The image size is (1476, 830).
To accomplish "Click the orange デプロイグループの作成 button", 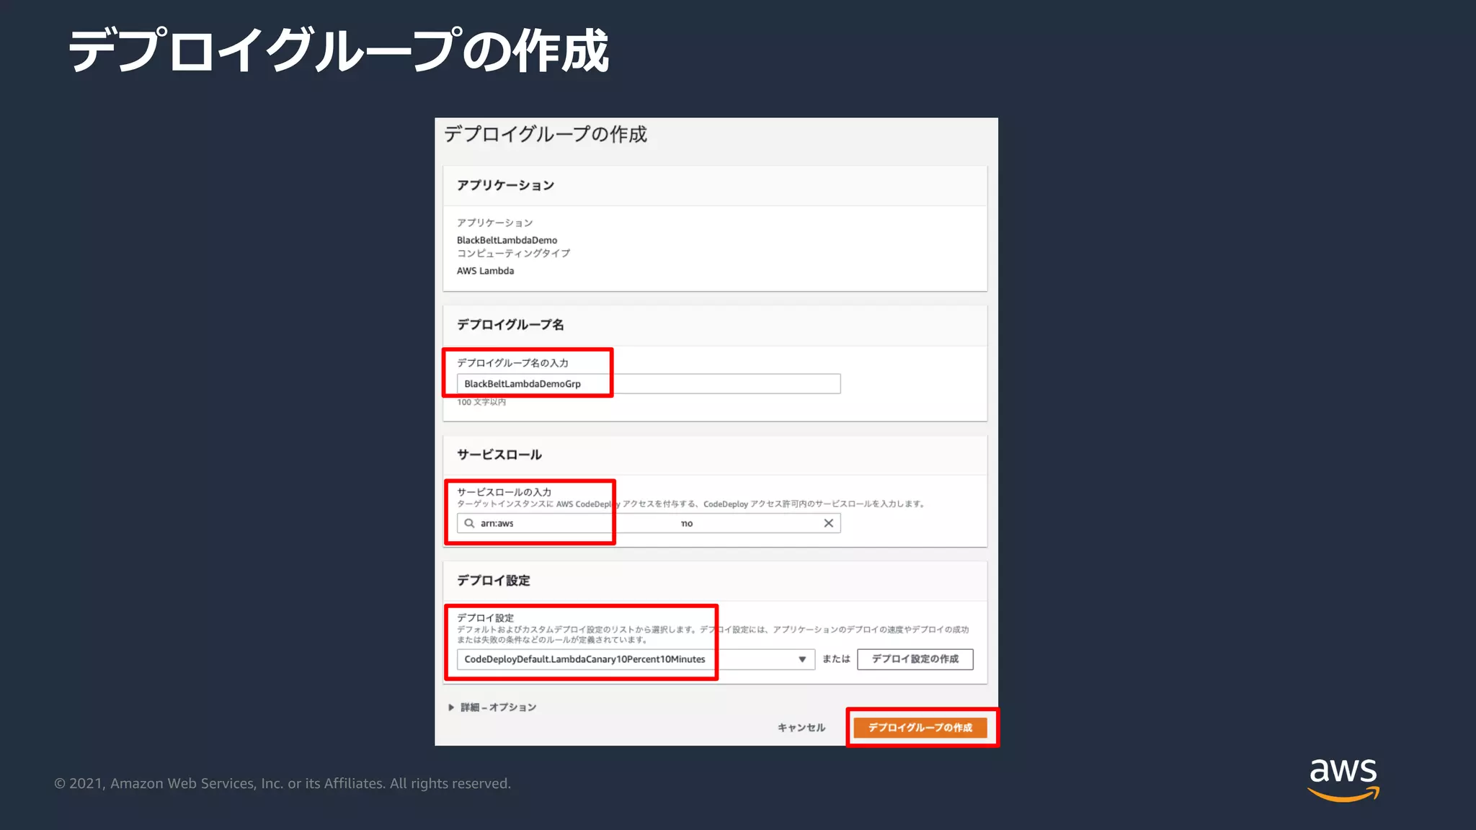I will (920, 728).
